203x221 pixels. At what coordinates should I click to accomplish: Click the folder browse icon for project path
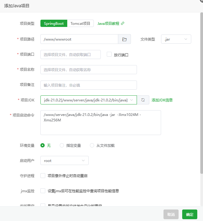tap(124, 39)
